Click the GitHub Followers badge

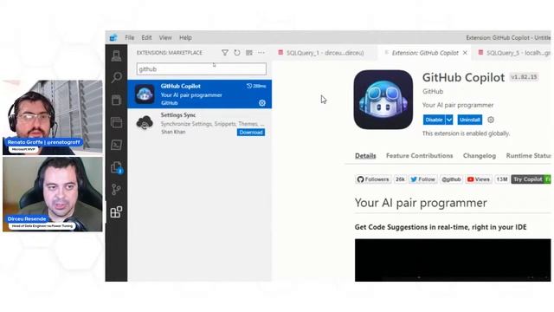coord(373,179)
